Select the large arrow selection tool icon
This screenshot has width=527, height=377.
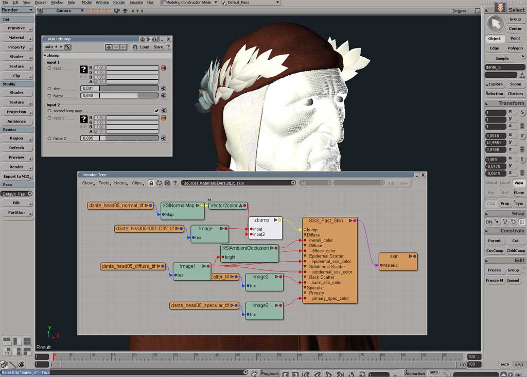[495, 24]
